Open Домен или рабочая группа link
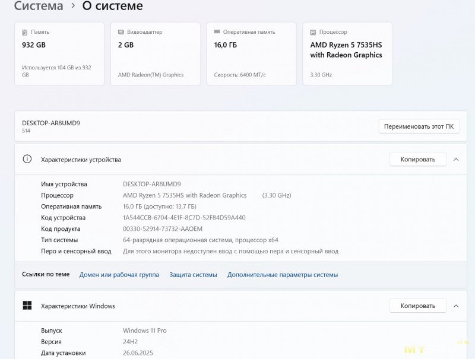The height and width of the screenshot is (359, 475). click(x=119, y=275)
